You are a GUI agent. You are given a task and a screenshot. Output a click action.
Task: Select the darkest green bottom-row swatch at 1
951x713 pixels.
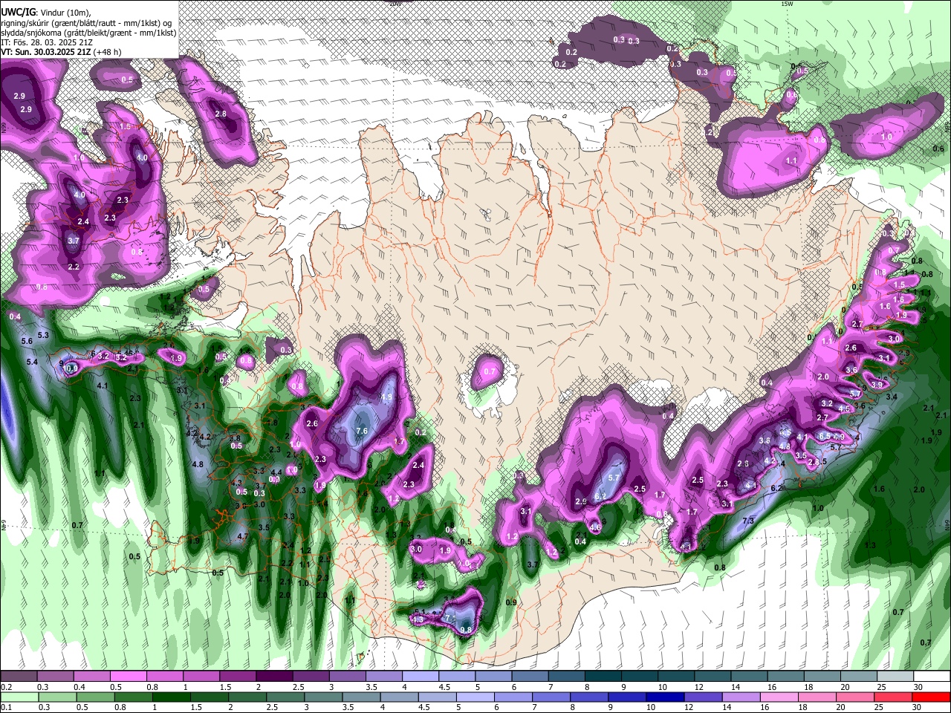point(172,697)
